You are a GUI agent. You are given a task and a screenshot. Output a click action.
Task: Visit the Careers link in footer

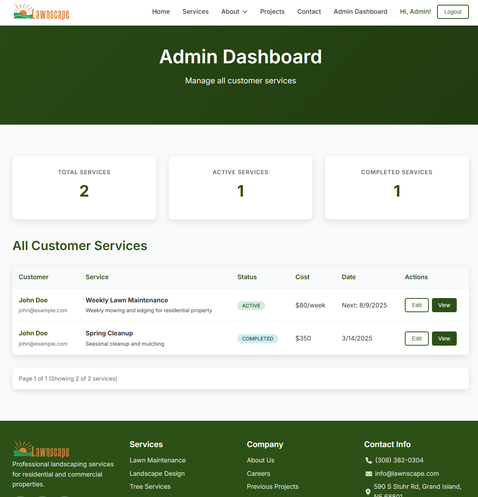point(258,473)
